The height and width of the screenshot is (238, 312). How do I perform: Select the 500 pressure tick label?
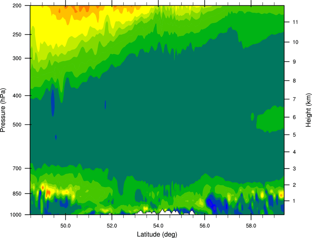[x=17, y=124]
